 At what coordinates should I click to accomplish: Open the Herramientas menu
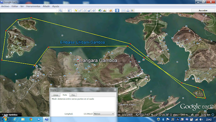click(x=33, y=6)
